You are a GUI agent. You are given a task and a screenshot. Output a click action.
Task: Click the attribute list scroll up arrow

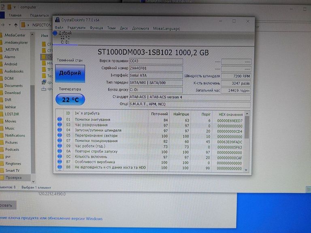point(247,114)
